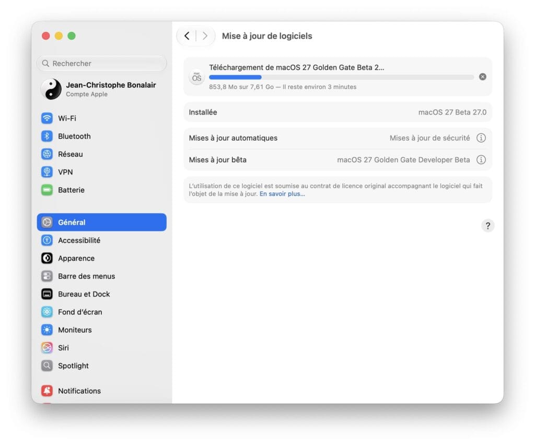Select the Spotlight icon
Image resolution: width=535 pixels, height=445 pixels.
coord(46,366)
